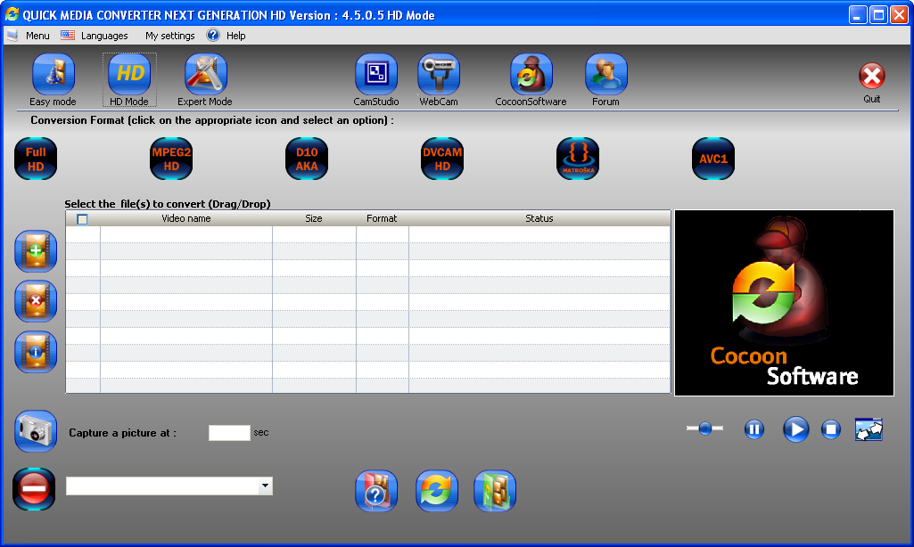Open the Menu menu
Screen dimensions: 914x547
pos(37,36)
